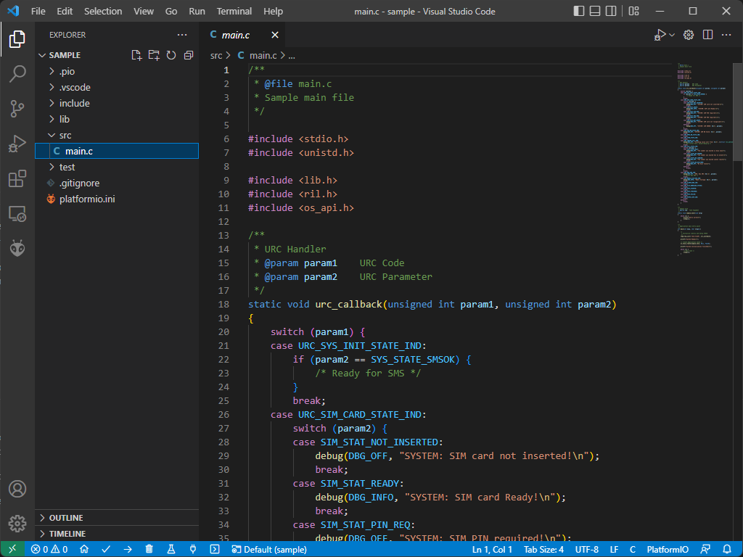Open the View menu
The width and height of the screenshot is (743, 557).
pos(144,11)
